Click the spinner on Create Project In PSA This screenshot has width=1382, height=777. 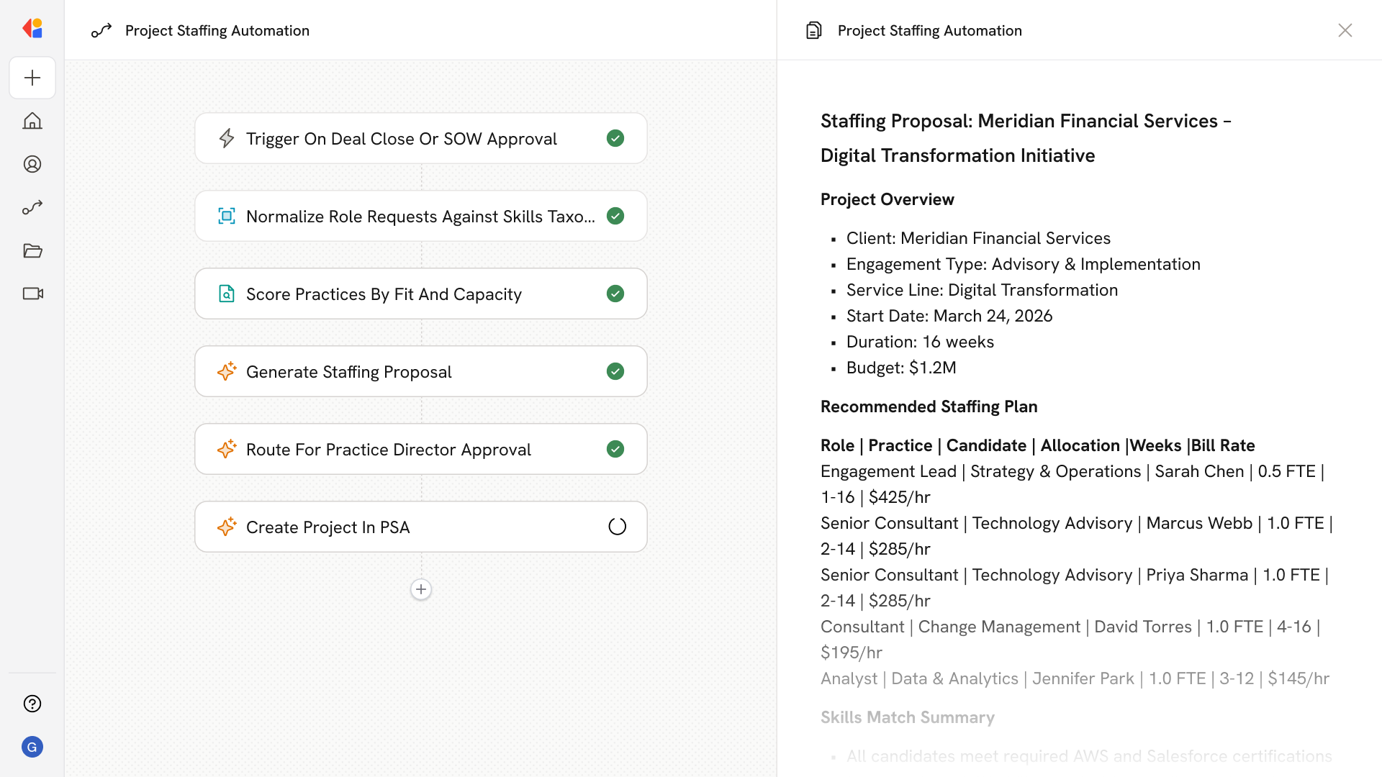pyautogui.click(x=617, y=527)
